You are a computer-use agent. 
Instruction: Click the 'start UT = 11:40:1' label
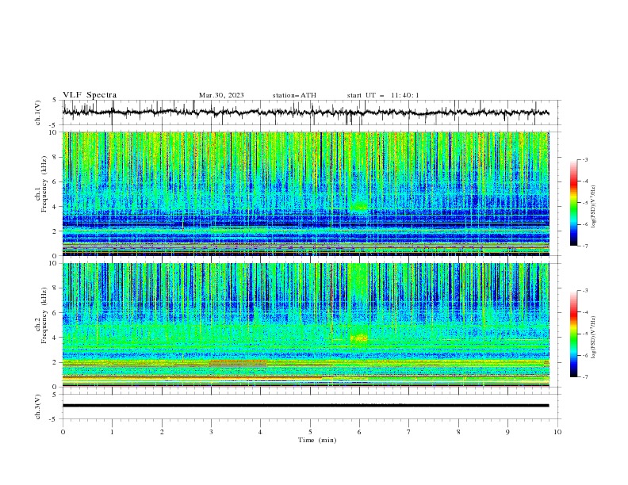tap(383, 95)
